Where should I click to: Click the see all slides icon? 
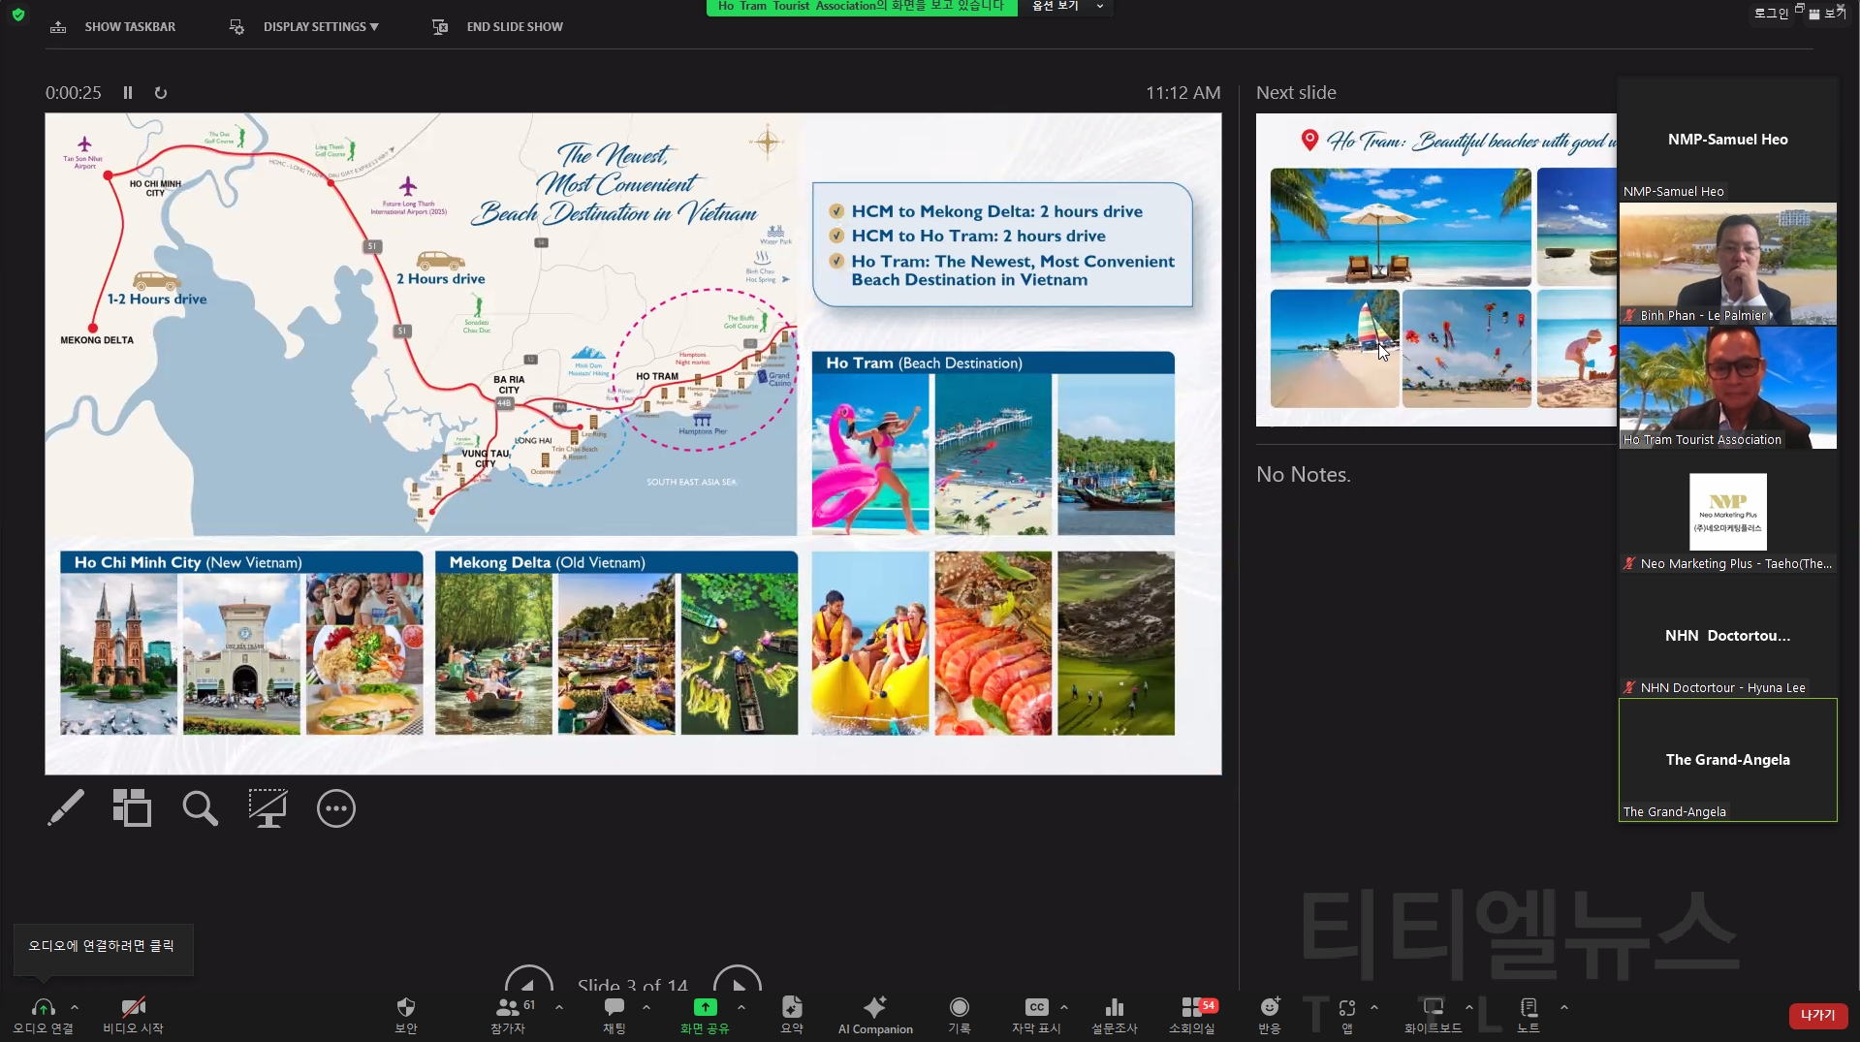click(133, 808)
